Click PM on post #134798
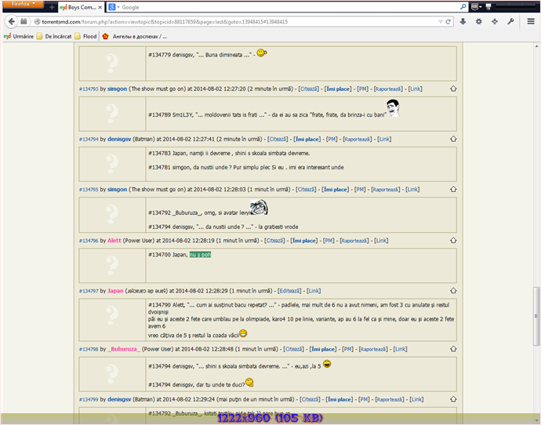Screen dimensions: 541x425 347,350
